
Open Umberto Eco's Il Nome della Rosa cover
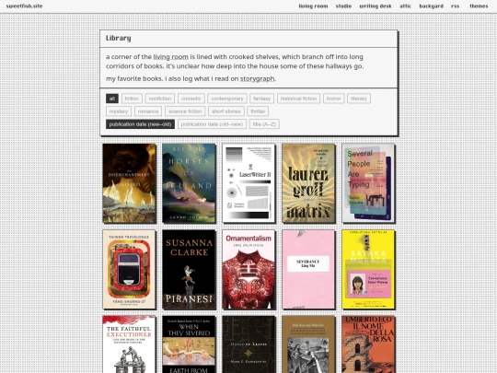pos(368,344)
